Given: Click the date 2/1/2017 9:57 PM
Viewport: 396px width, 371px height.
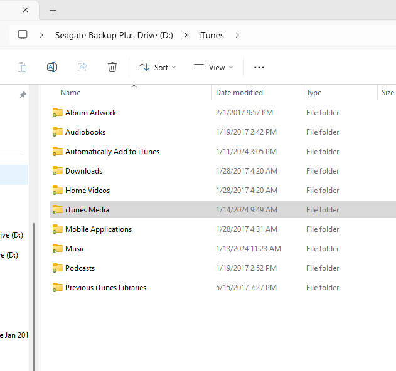Looking at the screenshot, I should click(244, 112).
